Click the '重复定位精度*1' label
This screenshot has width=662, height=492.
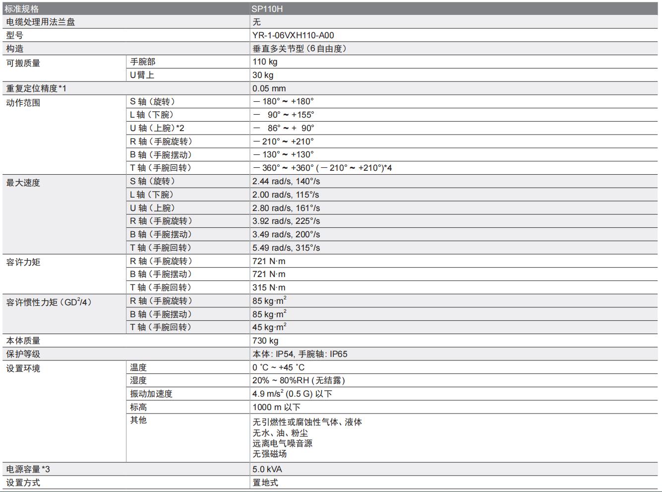pyautogui.click(x=36, y=88)
